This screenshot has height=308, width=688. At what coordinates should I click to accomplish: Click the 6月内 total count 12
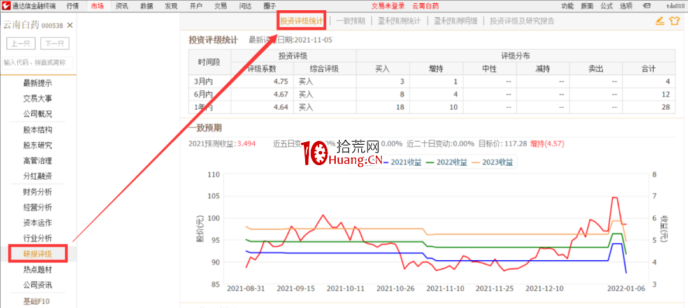[666, 94]
